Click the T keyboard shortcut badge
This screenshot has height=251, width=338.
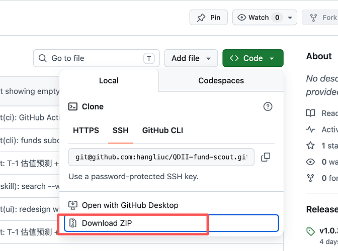pos(149,59)
